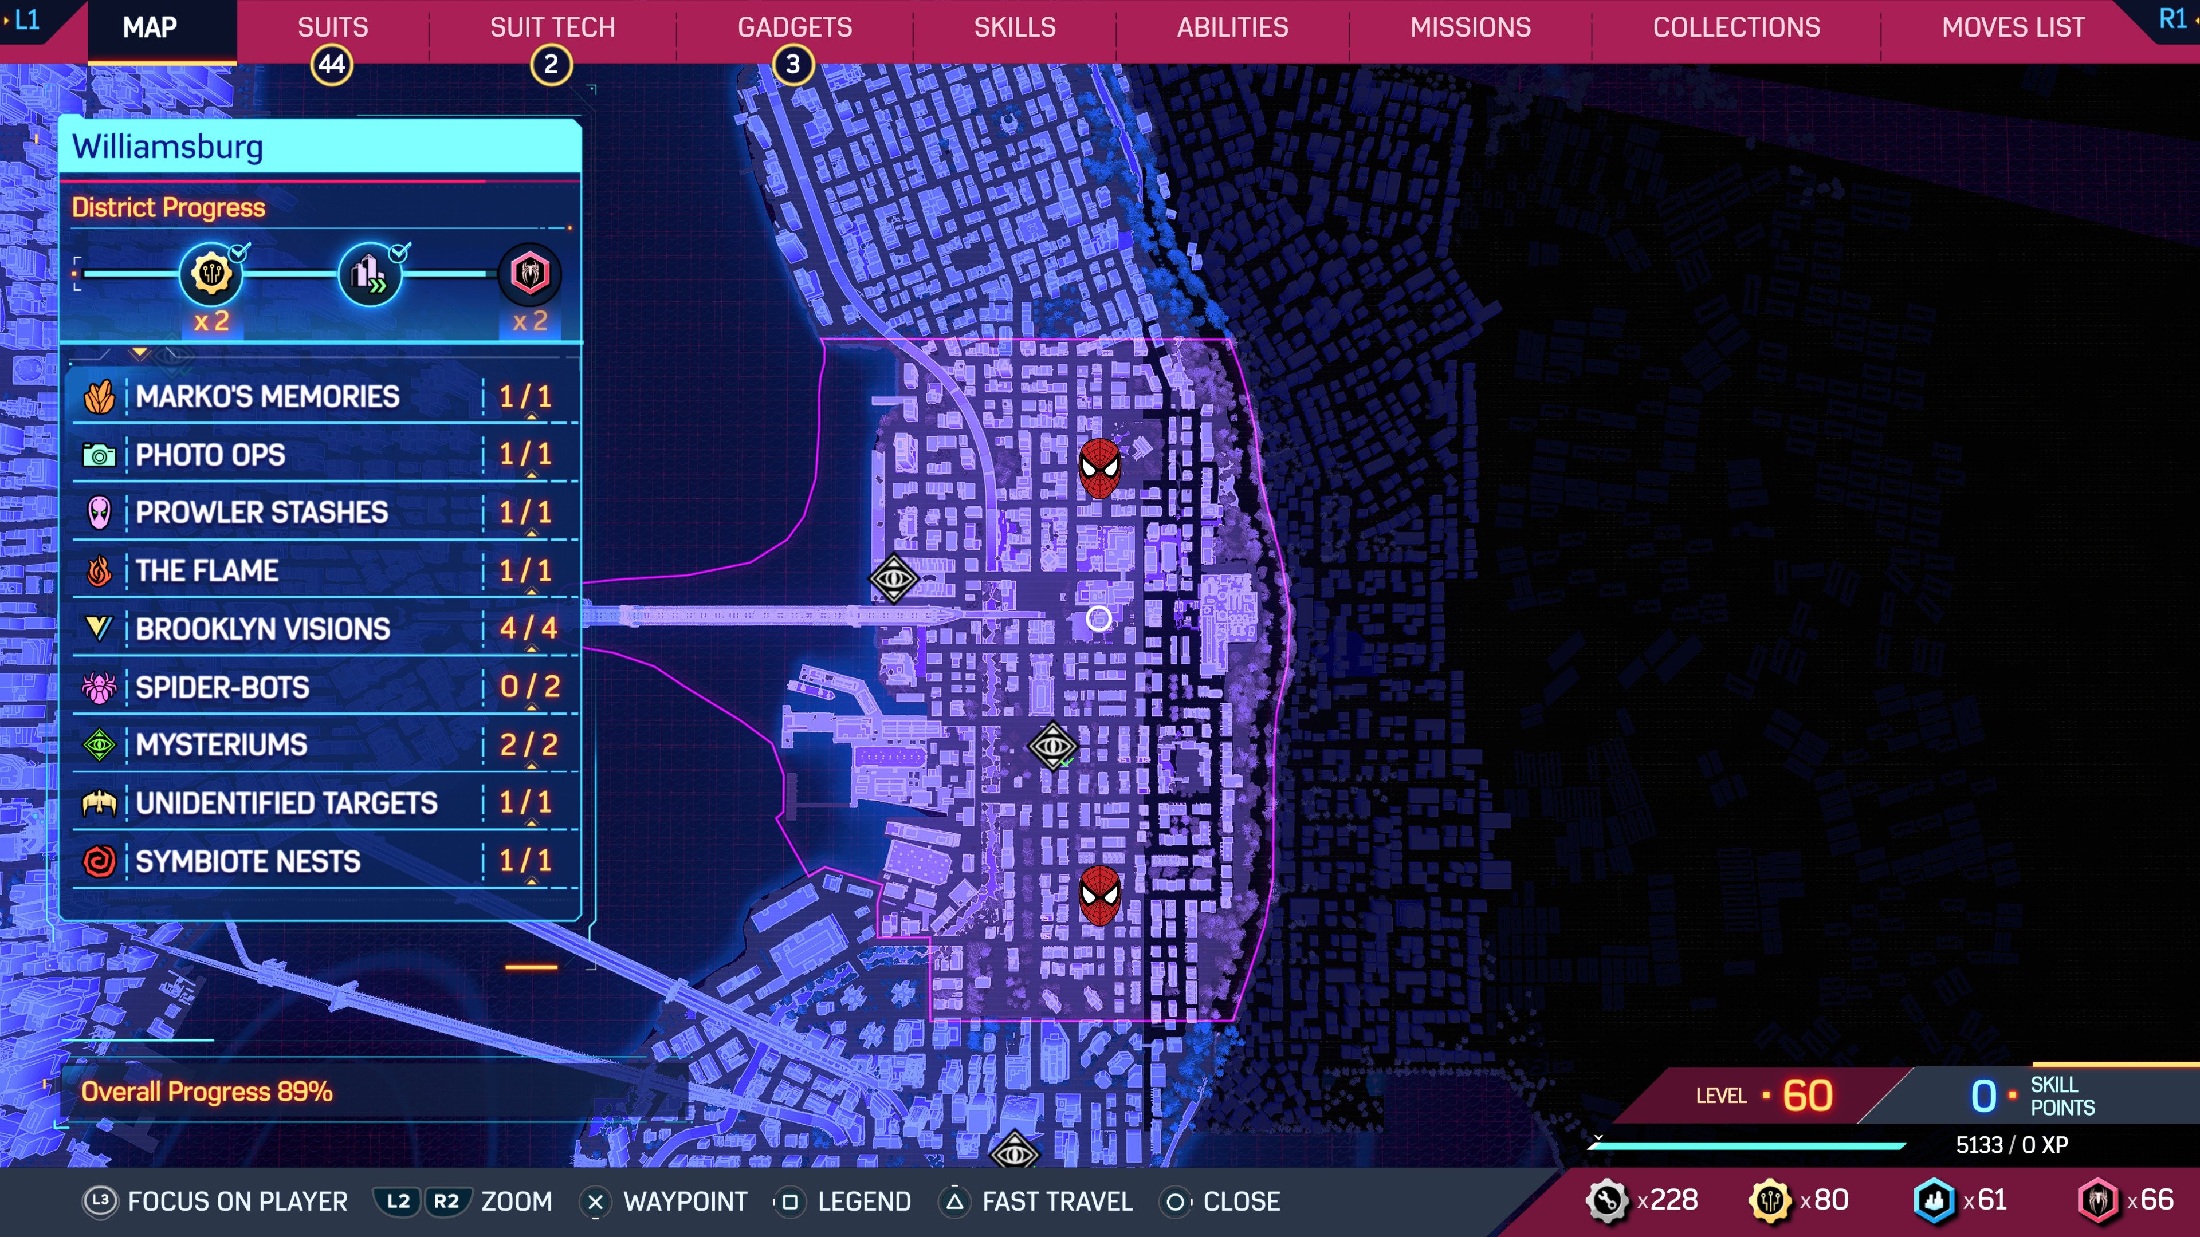Collapse list using yellow arrow under progress
The image size is (2200, 1237).
point(139,353)
